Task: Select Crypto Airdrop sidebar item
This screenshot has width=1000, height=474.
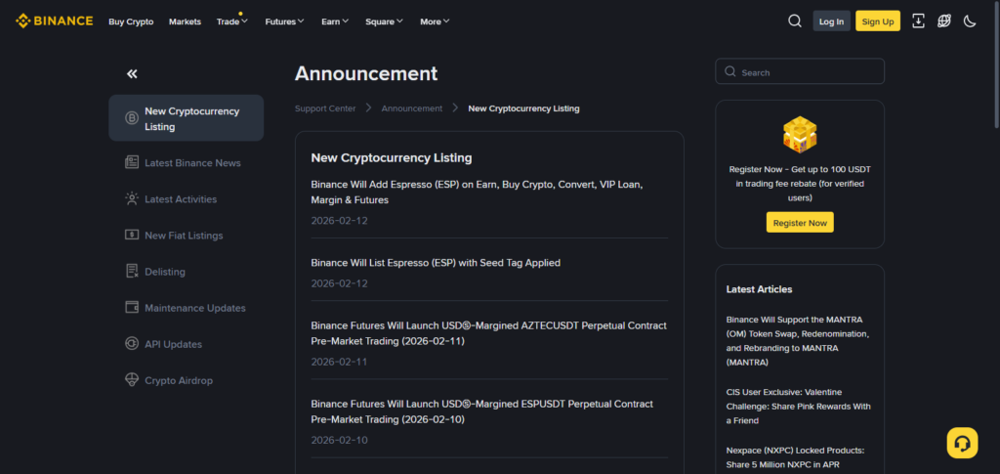Action: tap(187, 381)
